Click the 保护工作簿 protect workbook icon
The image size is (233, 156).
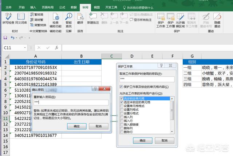(x=171, y=19)
